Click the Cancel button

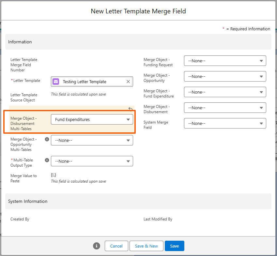point(116,246)
